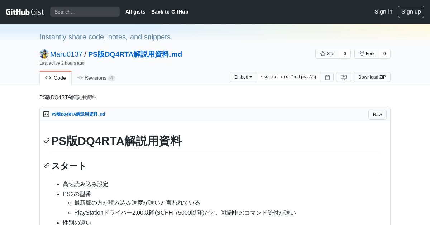430x225 pixels.
Task: View the Raw file
Action: pos(377,115)
